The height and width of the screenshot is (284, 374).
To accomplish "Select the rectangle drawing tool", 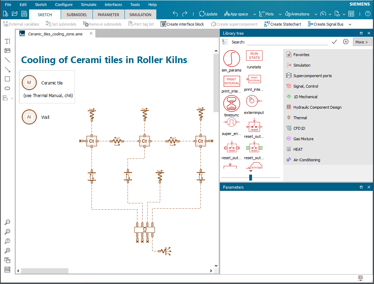I will [x=7, y=79].
